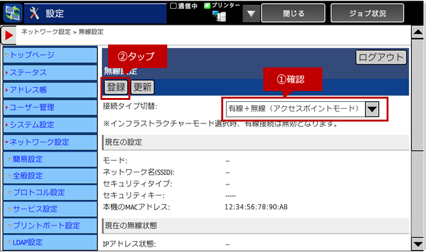
Task: Open the status dropdown triangle in header
Action: tap(251, 13)
